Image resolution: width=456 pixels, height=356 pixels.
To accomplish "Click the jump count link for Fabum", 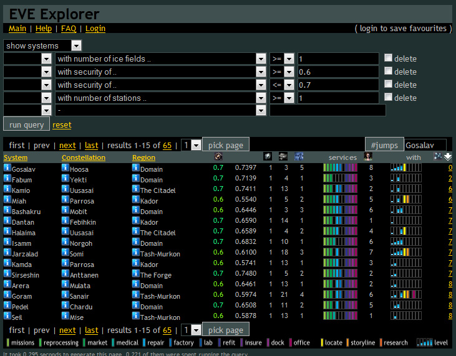I will (450, 178).
